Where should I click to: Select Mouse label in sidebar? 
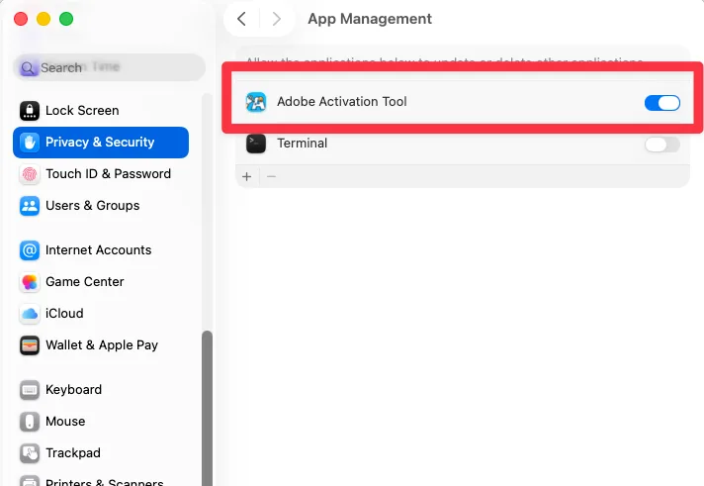tap(65, 422)
